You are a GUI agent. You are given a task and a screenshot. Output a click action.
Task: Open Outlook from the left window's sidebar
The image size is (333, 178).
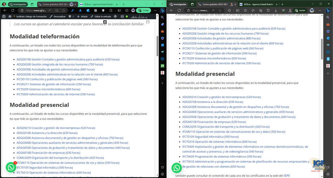point(162,45)
